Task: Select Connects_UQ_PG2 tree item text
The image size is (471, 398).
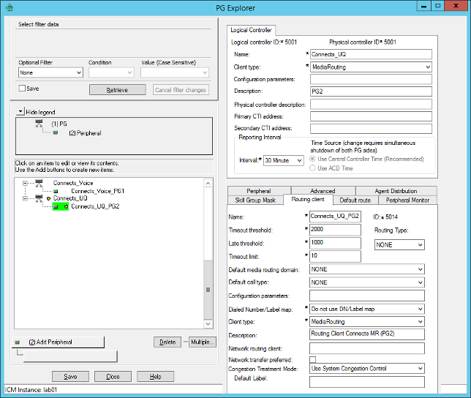Action: pyautogui.click(x=95, y=206)
